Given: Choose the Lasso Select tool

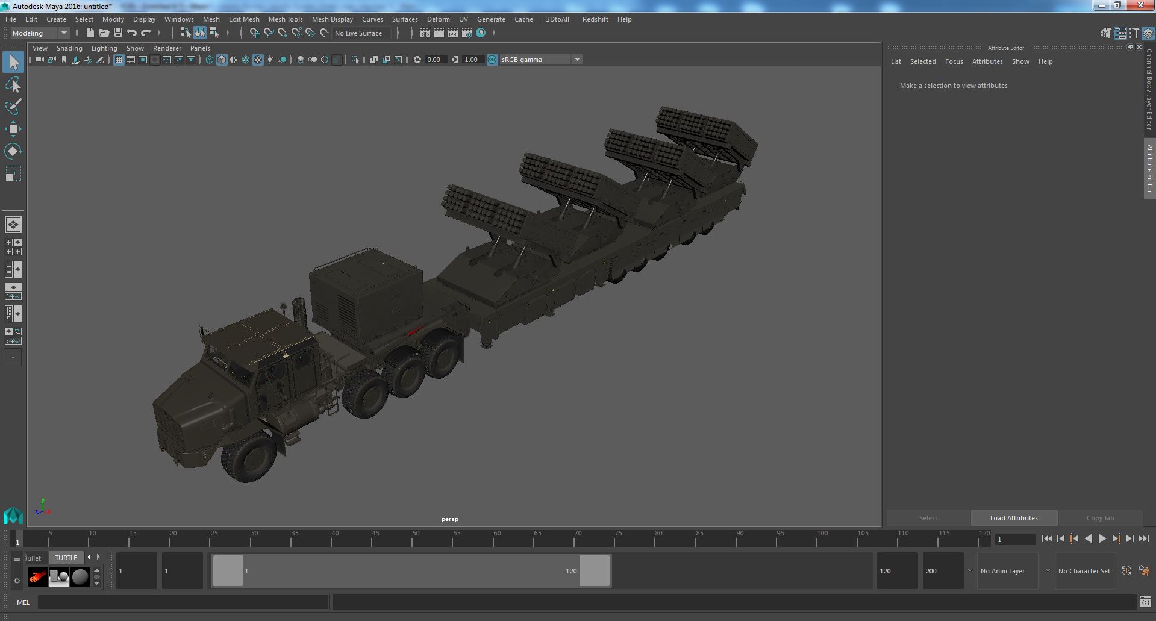Looking at the screenshot, I should tap(13, 85).
